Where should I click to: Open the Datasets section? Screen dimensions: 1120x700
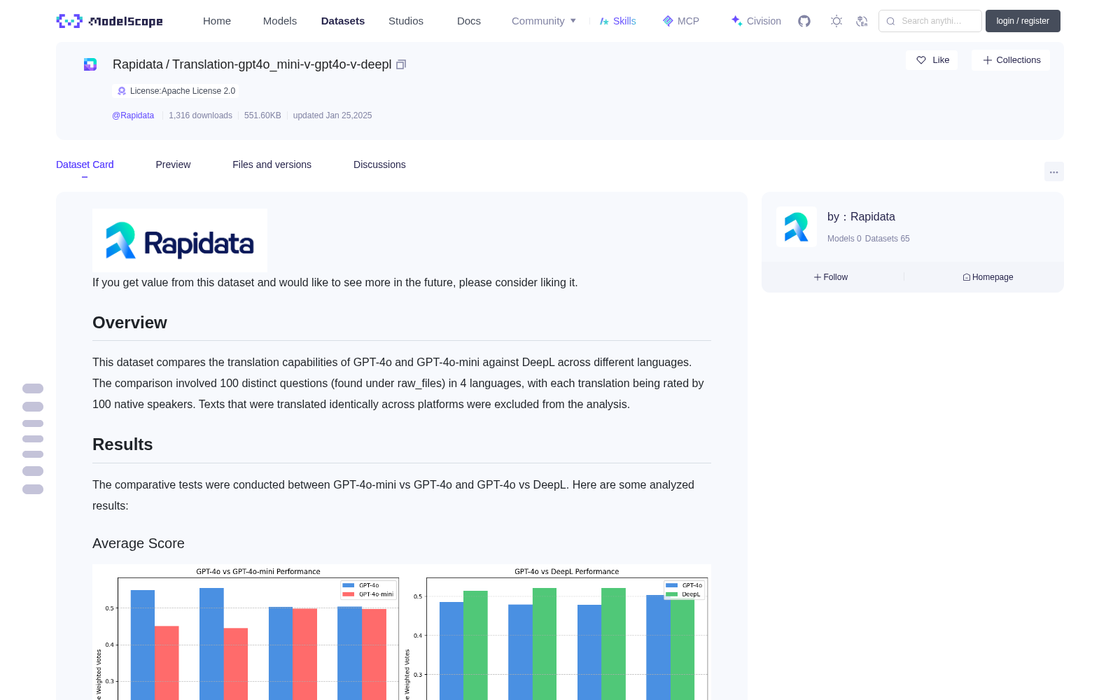pyautogui.click(x=343, y=21)
